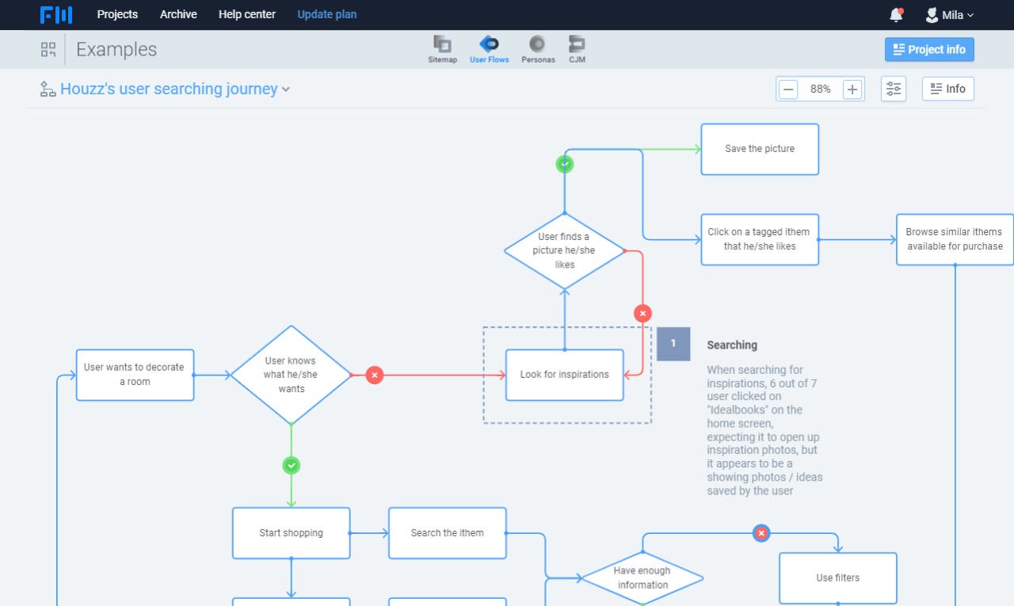Click the FlowMapp logo

[x=56, y=14]
